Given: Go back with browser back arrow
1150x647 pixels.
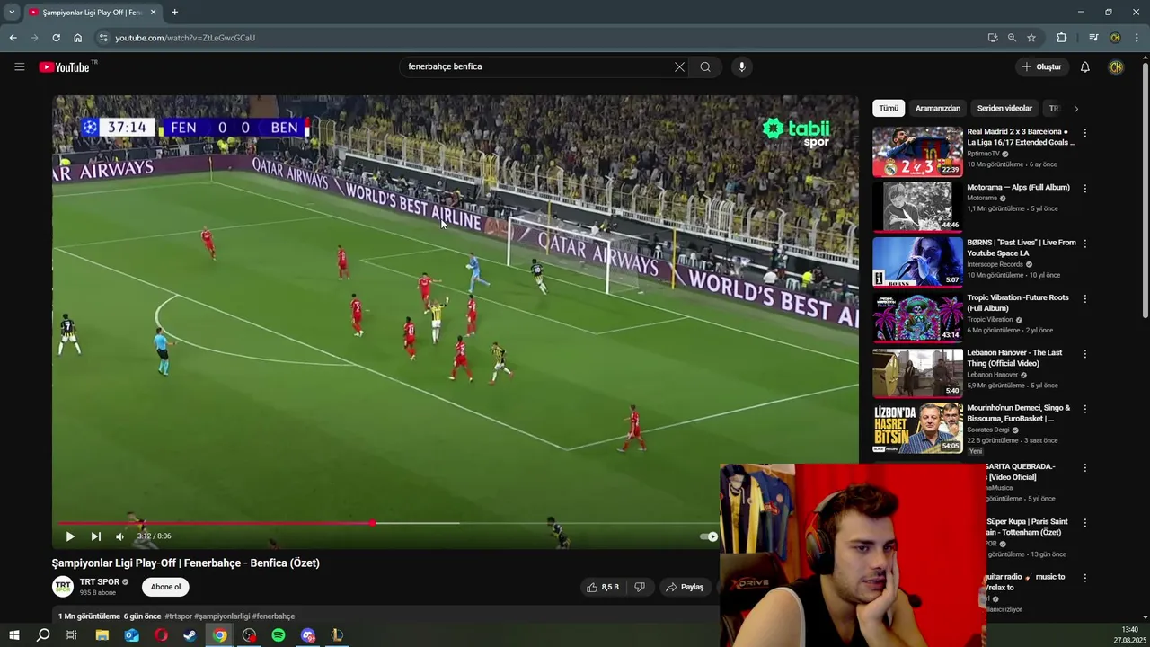Looking at the screenshot, I should 13,38.
